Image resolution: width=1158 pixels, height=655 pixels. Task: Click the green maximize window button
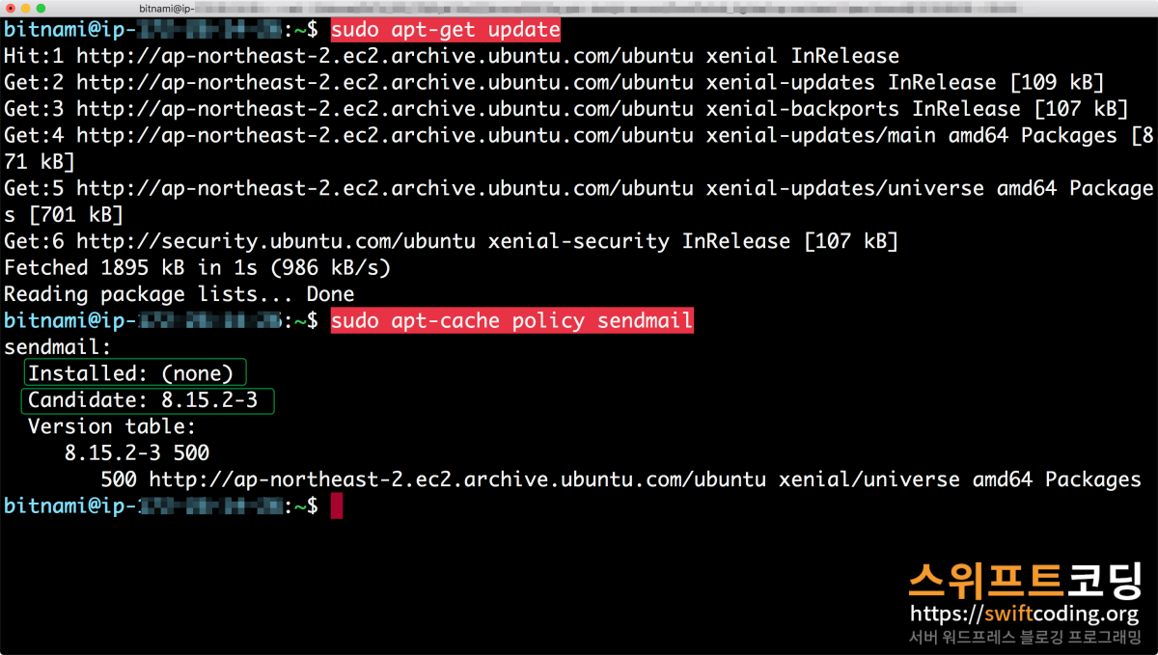coord(41,8)
